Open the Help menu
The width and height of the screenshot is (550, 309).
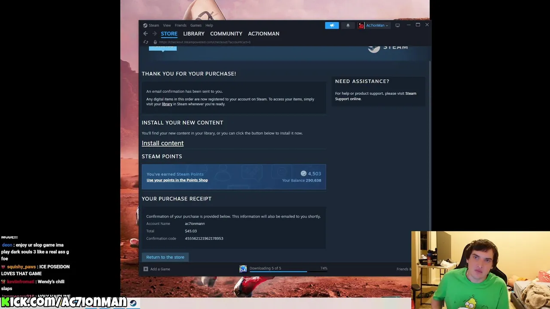(209, 25)
